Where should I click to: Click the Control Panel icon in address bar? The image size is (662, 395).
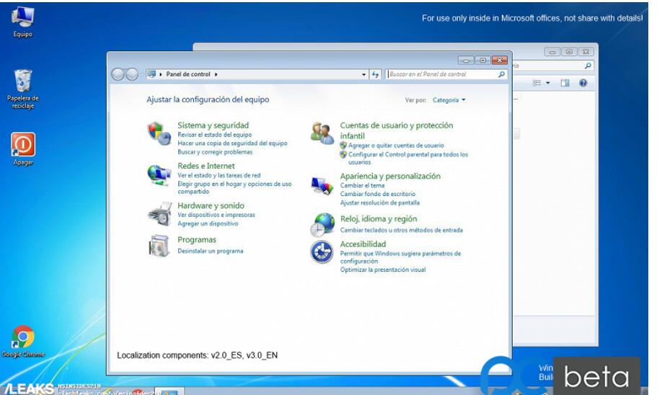(x=152, y=74)
